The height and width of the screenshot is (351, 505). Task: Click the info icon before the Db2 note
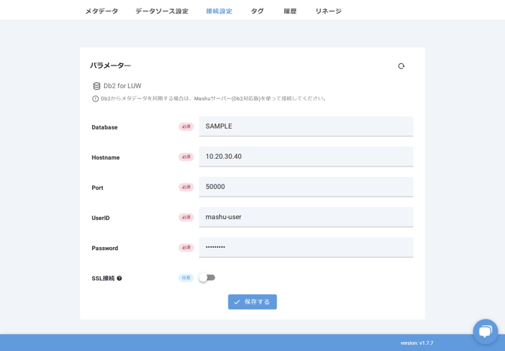pyautogui.click(x=96, y=99)
